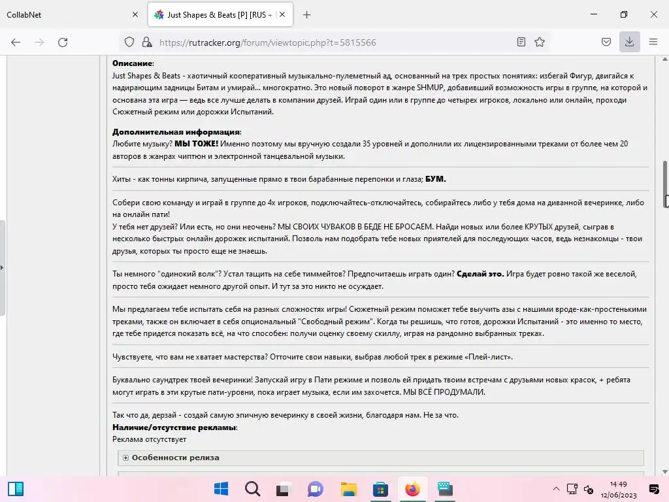Close the Just Shapes & Beats tab
669x502 pixels.
click(282, 14)
